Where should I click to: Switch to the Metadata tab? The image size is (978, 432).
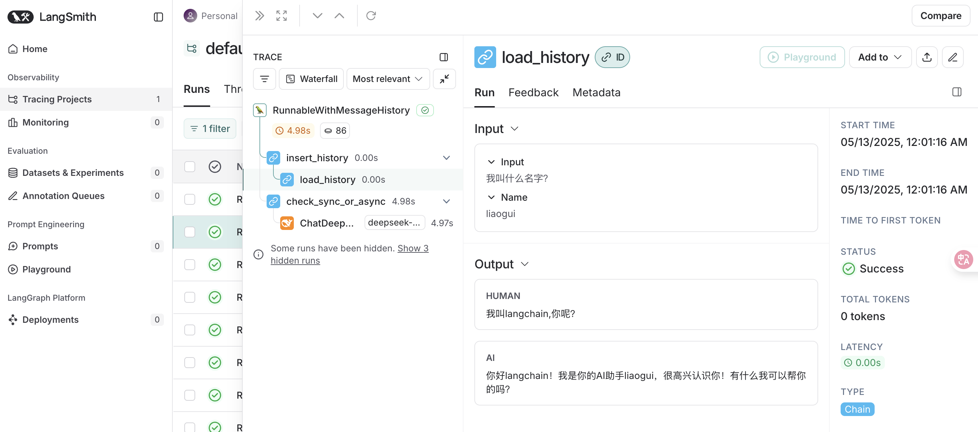596,93
